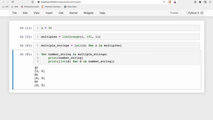Viewport: 213px width, 120px height.
Task: Open the DSI bookmarks folder
Action: pos(5,7)
